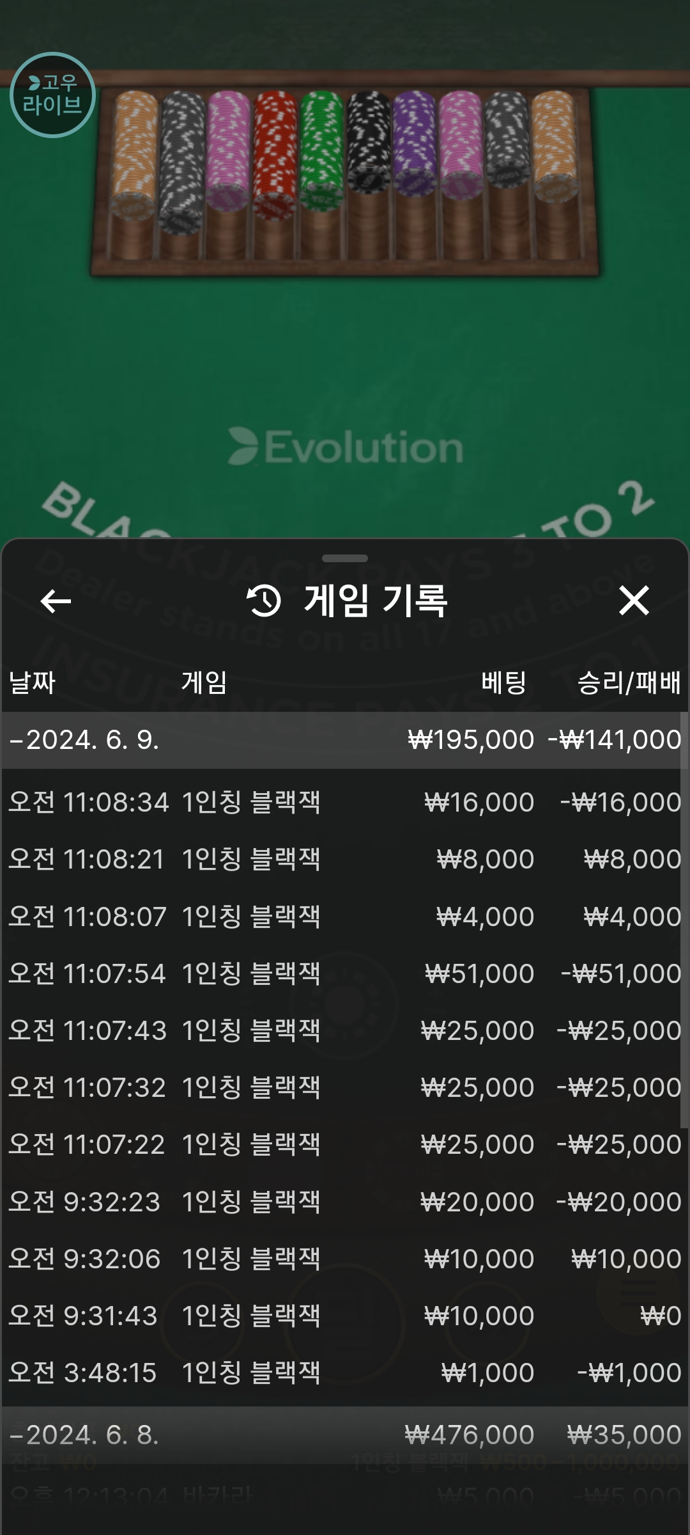Click the 베팅 column header
This screenshot has width=690, height=1535.
[x=503, y=682]
